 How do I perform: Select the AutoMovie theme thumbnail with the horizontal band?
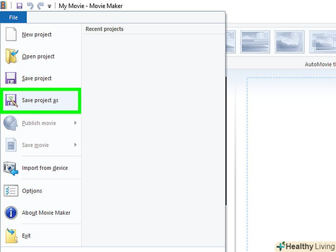coord(255,42)
